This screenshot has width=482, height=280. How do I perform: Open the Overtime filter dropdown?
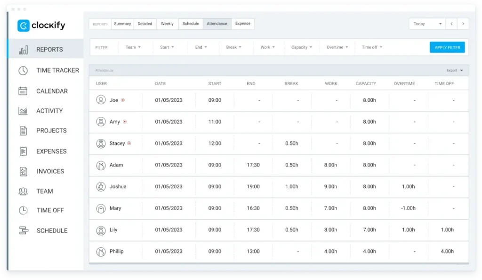pos(337,47)
